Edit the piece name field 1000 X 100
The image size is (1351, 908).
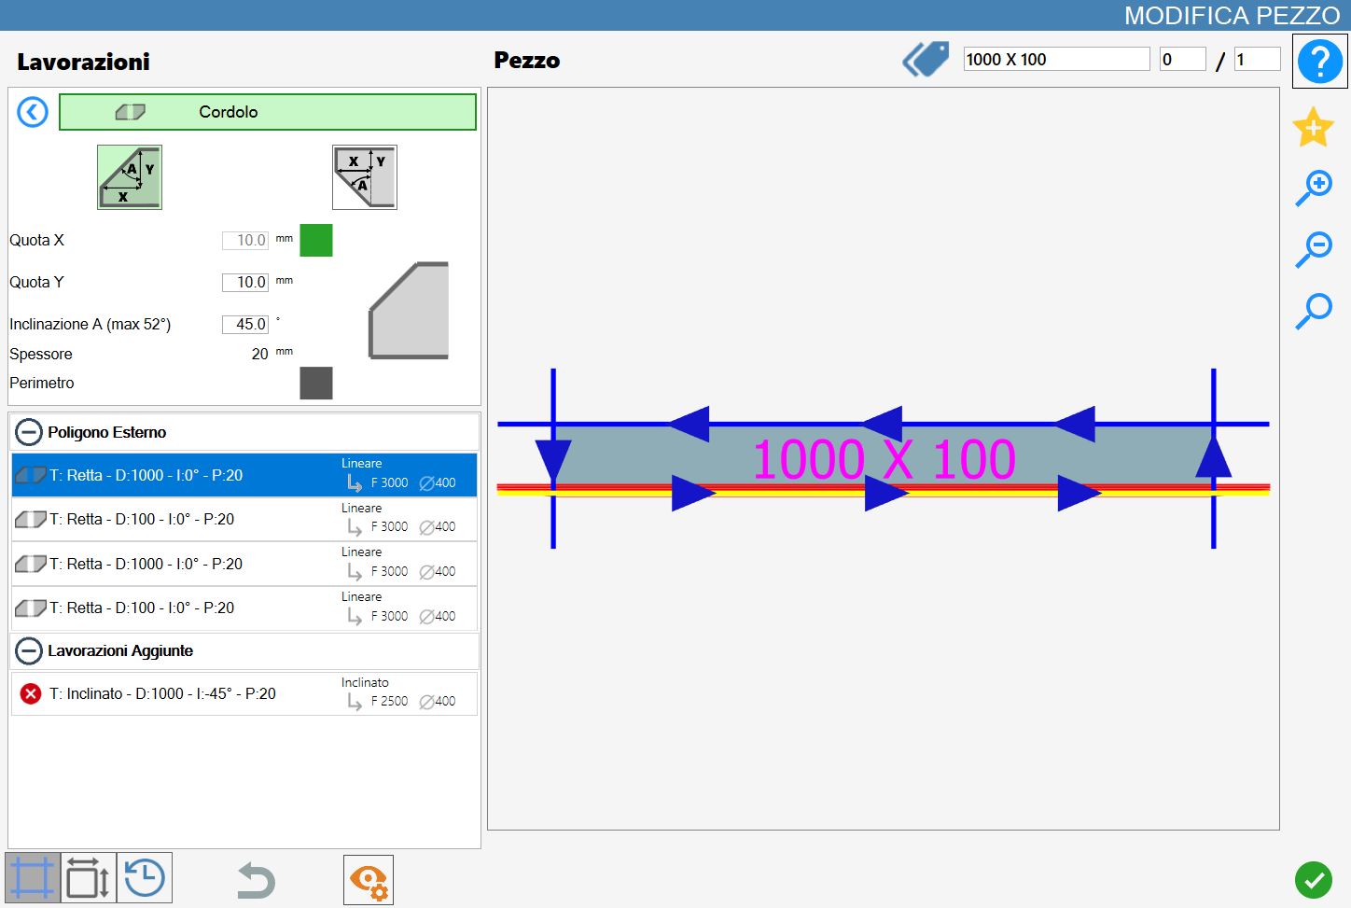[x=1056, y=59]
